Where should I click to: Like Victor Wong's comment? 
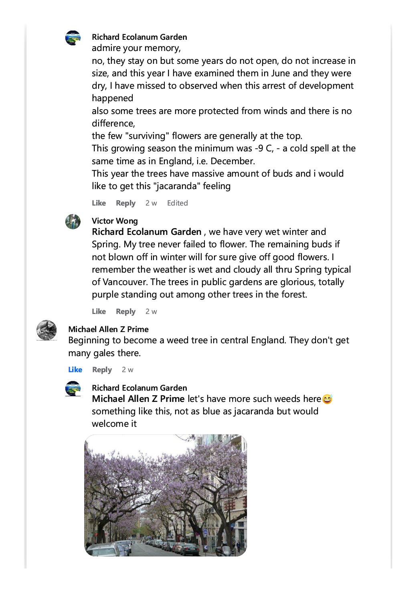[99, 312]
